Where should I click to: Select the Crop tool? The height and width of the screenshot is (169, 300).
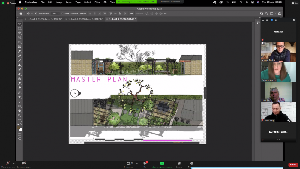coord(19,42)
